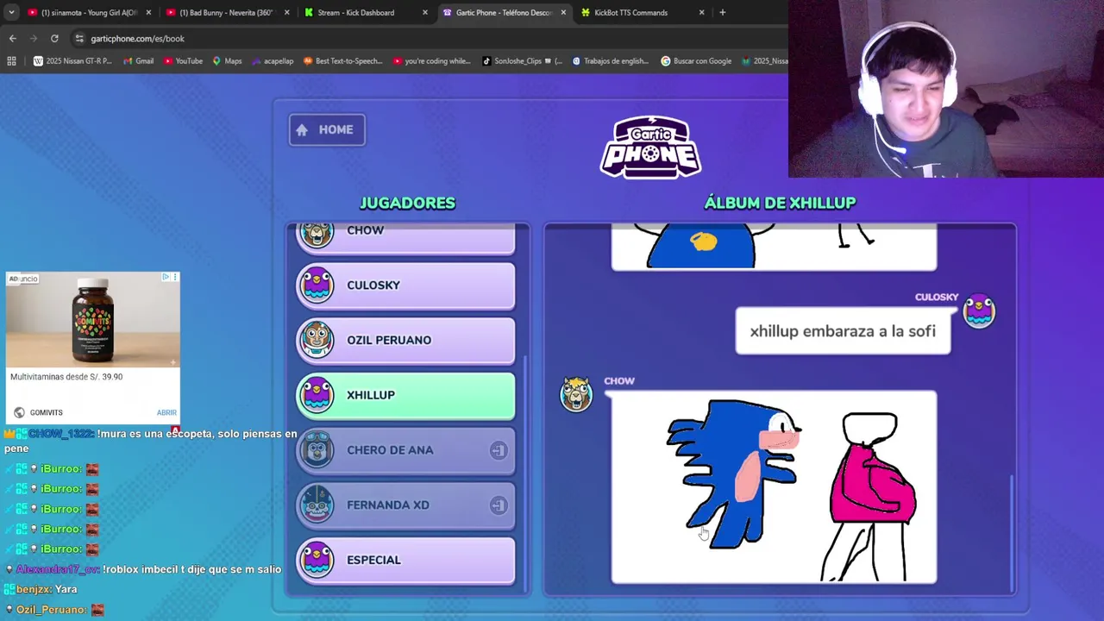Click the HOME button in Gartic Phone
The image size is (1104, 621).
pos(327,129)
